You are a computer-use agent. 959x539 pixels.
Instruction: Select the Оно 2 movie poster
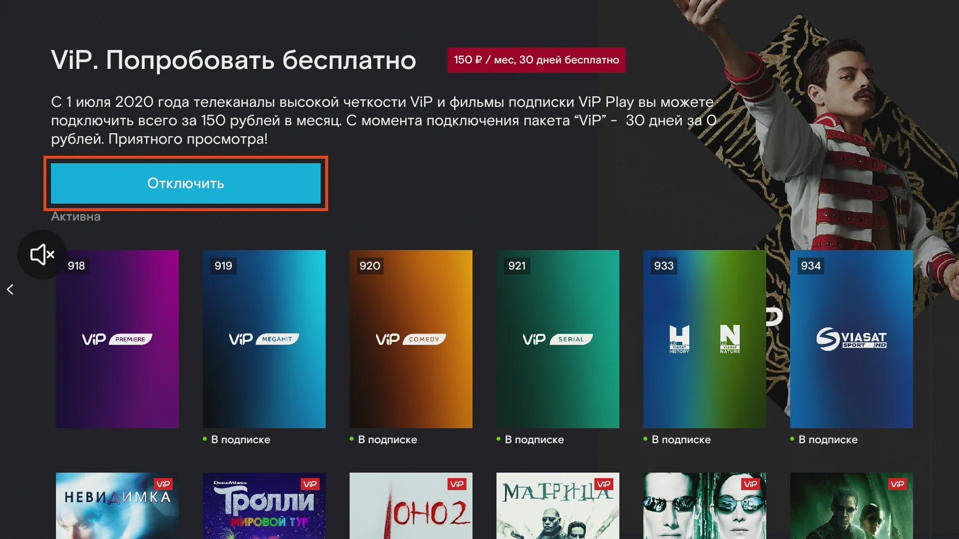click(x=411, y=506)
